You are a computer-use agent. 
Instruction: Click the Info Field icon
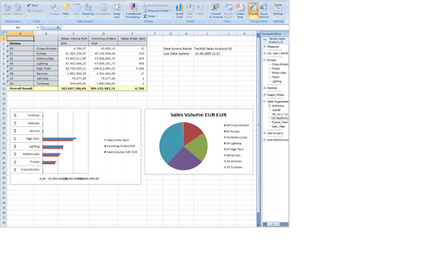click(x=190, y=11)
